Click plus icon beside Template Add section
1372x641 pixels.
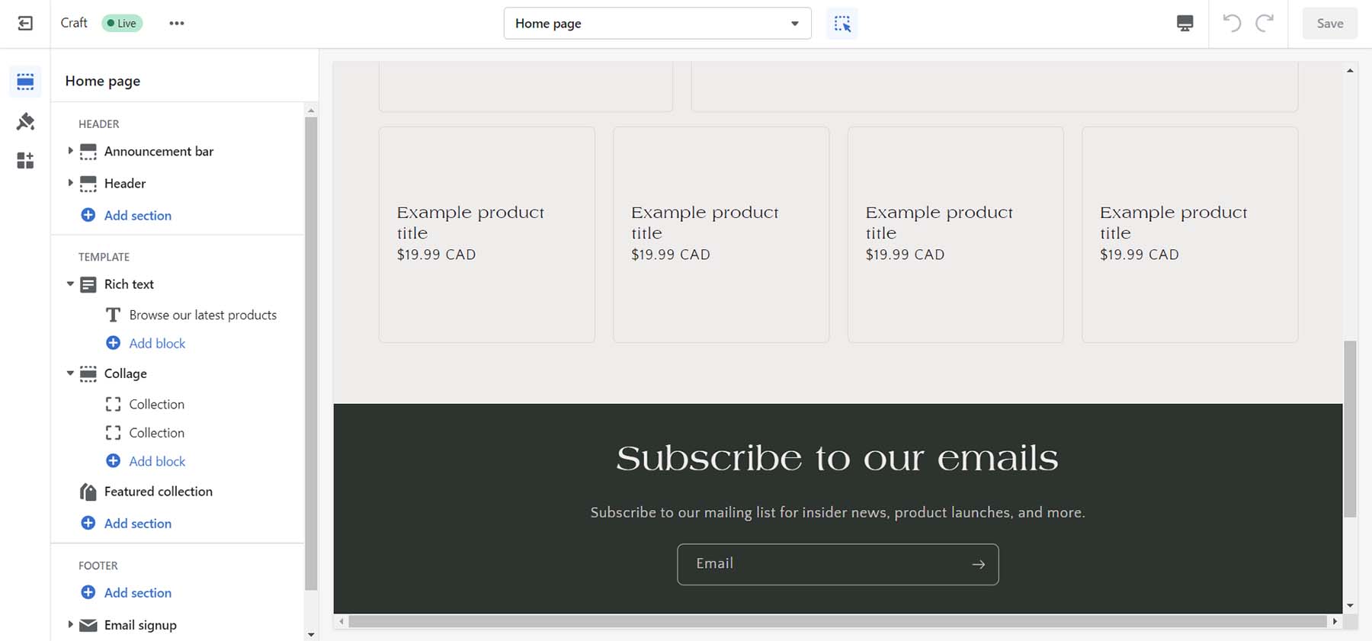click(88, 523)
